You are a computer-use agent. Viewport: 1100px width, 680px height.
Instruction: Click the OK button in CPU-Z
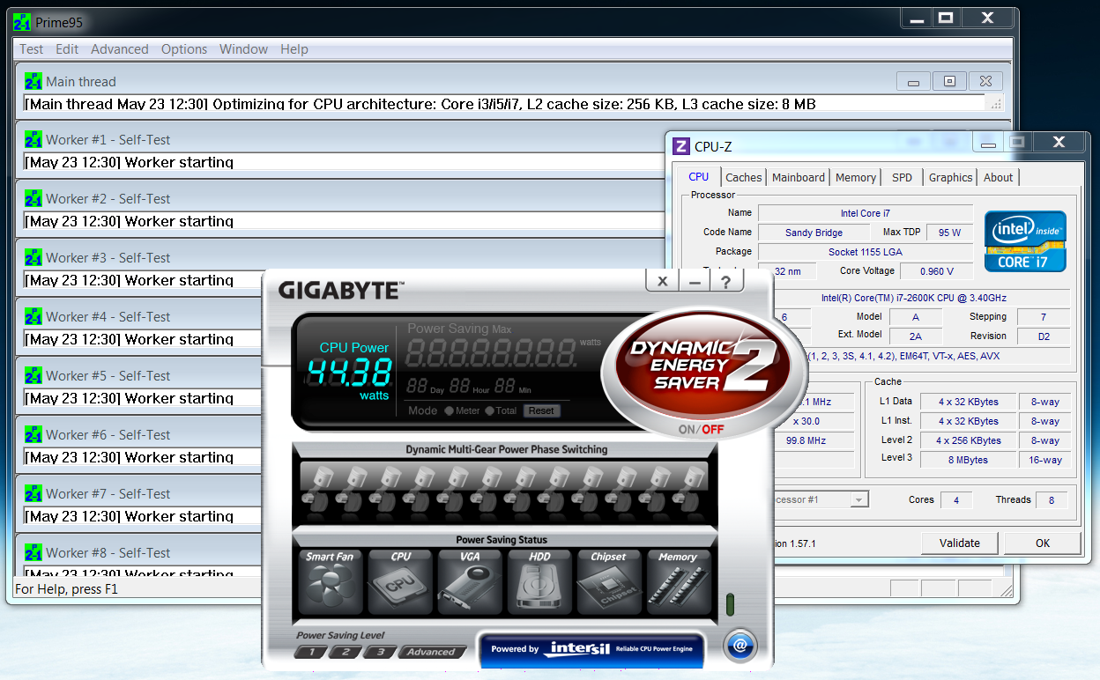coord(1043,543)
